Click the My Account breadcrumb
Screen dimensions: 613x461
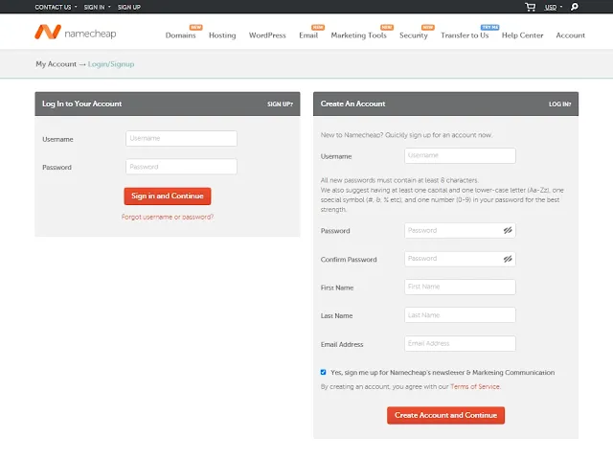tap(56, 64)
